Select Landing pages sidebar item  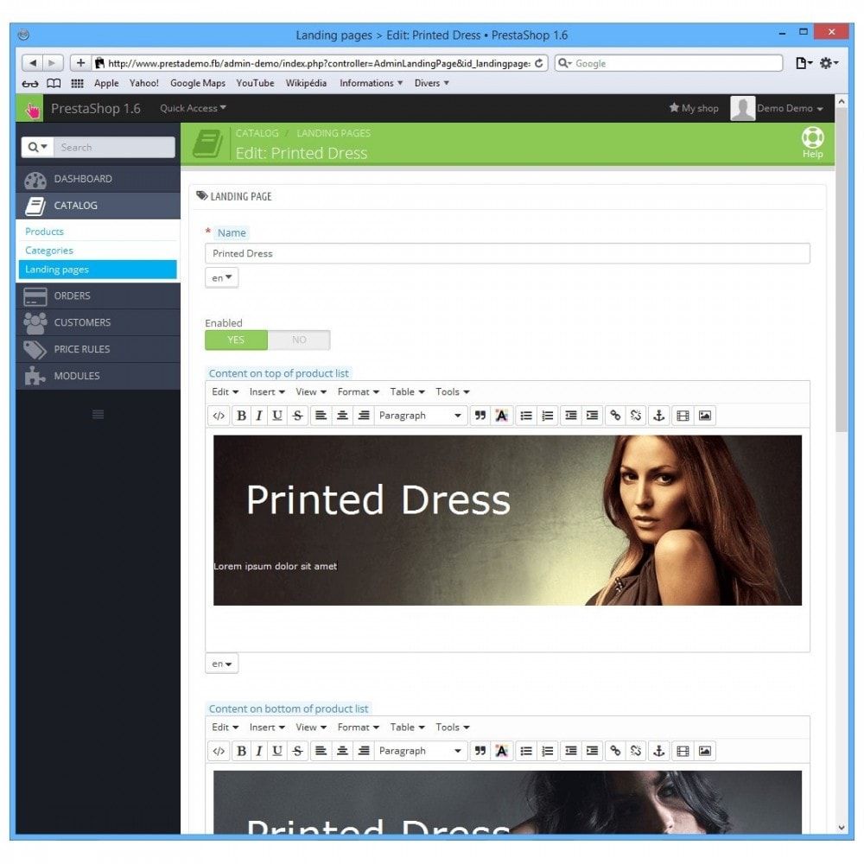pos(98,270)
